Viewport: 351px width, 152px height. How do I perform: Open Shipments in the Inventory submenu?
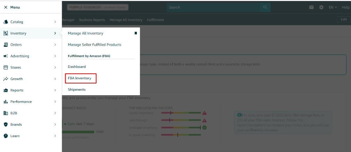point(76,90)
